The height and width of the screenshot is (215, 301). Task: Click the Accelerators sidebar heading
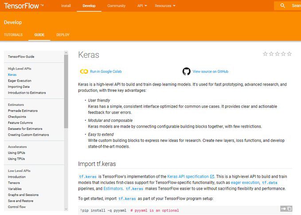pyautogui.click(x=17, y=147)
